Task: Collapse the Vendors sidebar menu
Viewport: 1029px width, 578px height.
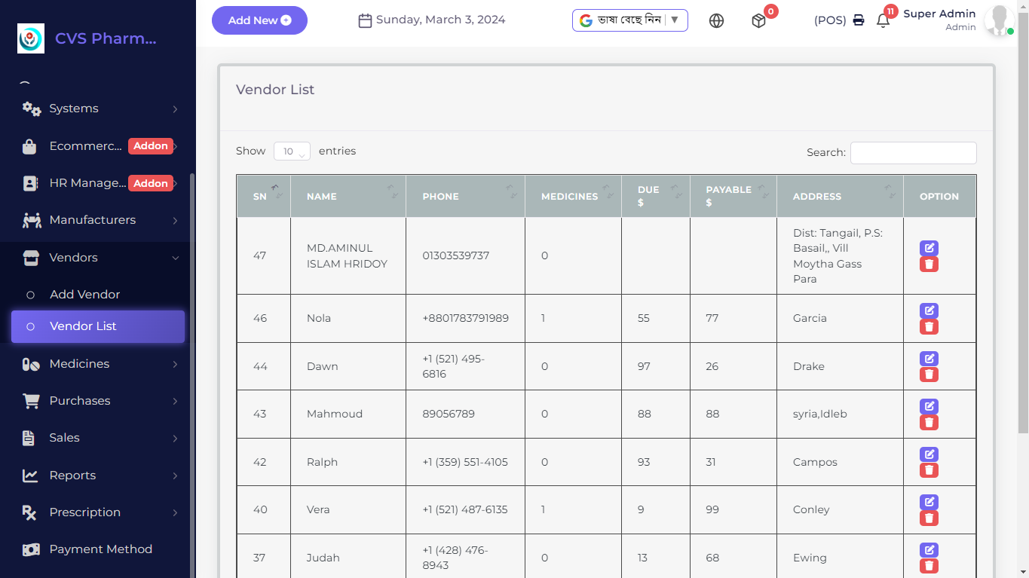Action: [x=98, y=258]
